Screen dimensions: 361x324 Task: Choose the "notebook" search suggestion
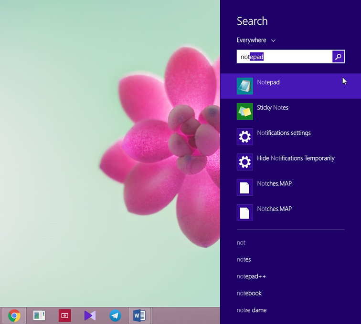[x=249, y=293]
